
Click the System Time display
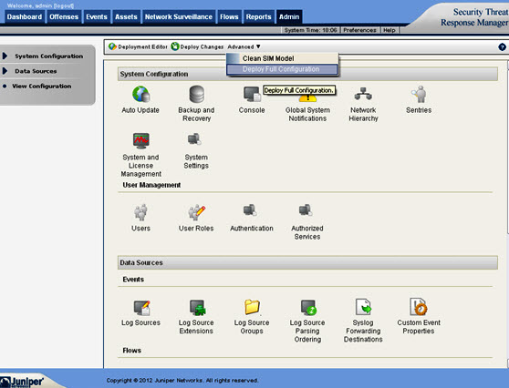[x=311, y=30]
